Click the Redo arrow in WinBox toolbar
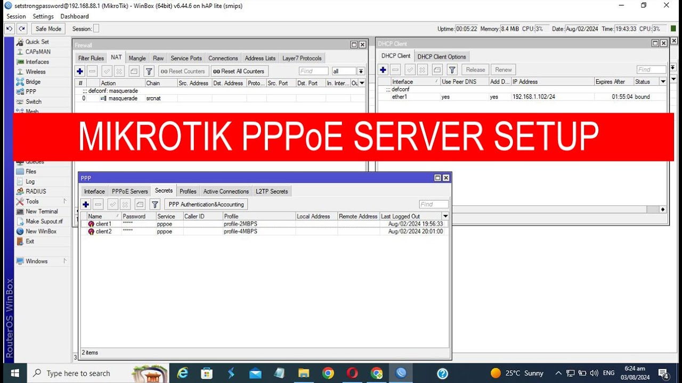The width and height of the screenshot is (682, 383). (22, 29)
